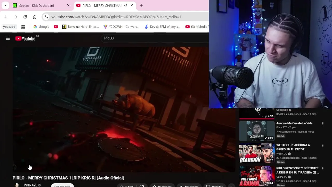Open Aunque Me Cueste La Vida title

[294, 123]
